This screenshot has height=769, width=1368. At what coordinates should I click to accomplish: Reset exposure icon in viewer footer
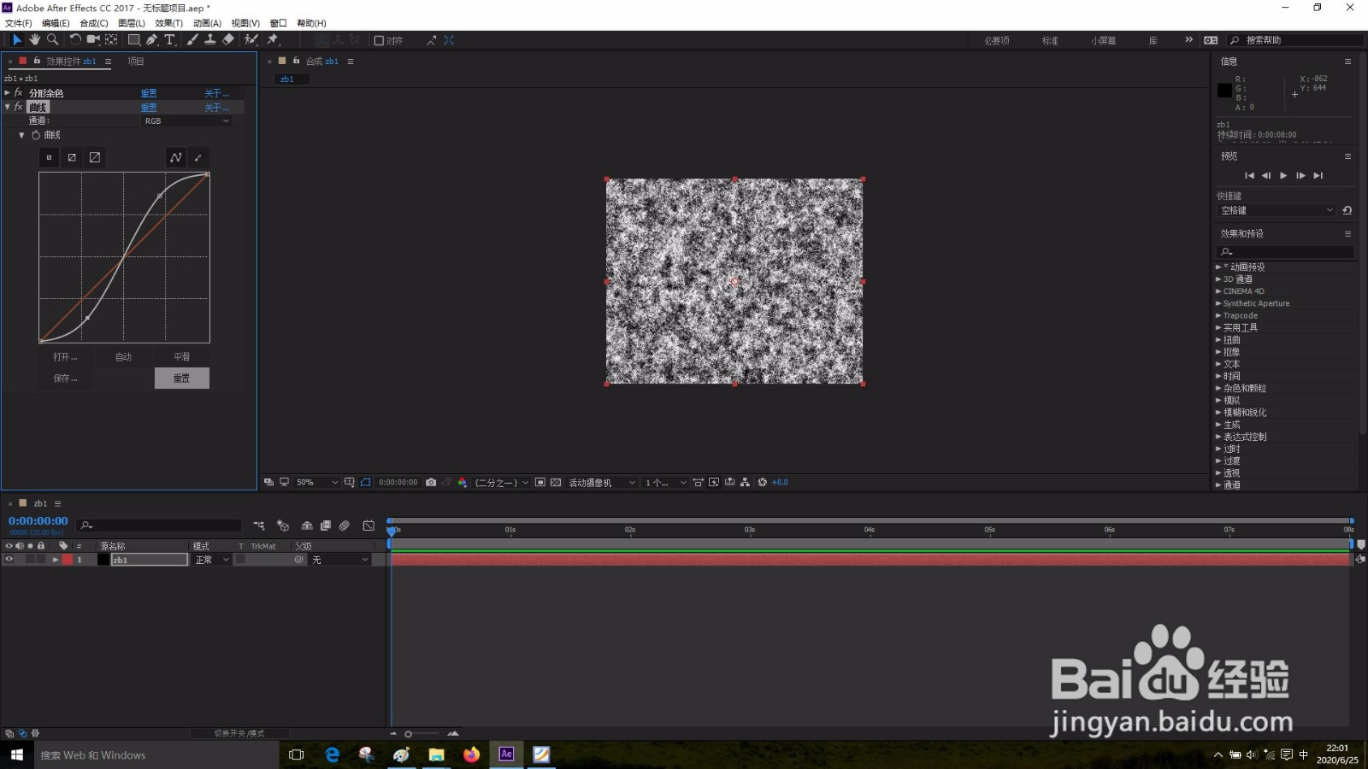coord(763,483)
